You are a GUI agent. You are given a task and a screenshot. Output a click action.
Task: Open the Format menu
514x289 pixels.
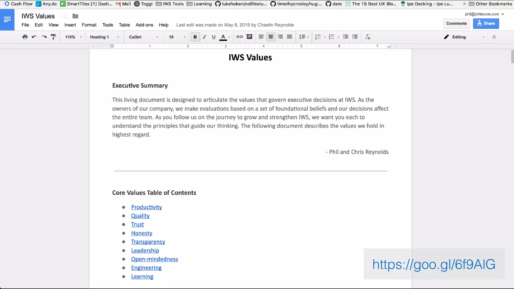click(89, 25)
